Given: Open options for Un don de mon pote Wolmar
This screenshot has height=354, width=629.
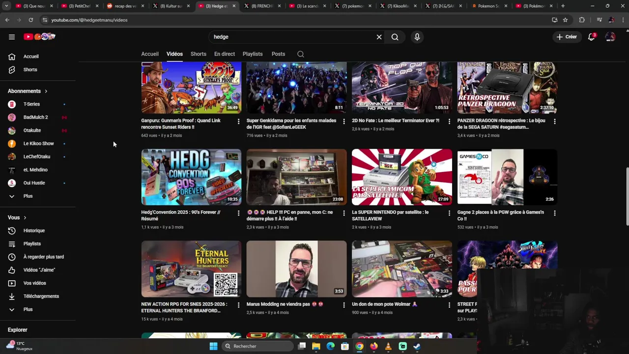Looking at the screenshot, I should tap(449, 305).
